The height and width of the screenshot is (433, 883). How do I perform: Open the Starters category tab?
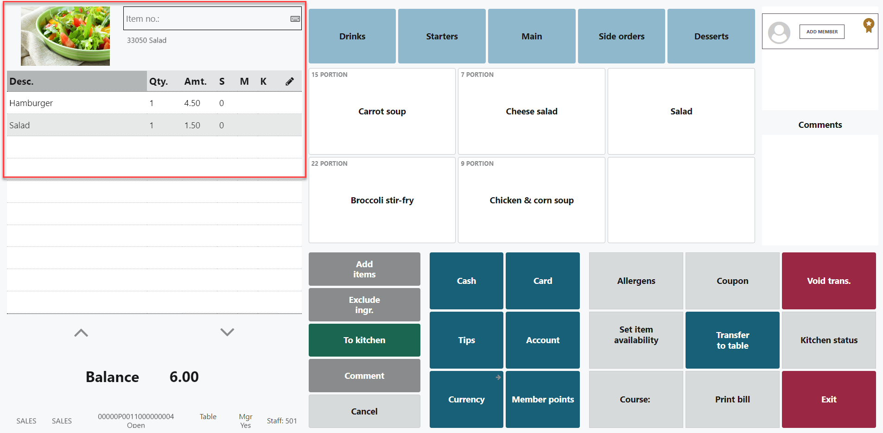coord(442,36)
